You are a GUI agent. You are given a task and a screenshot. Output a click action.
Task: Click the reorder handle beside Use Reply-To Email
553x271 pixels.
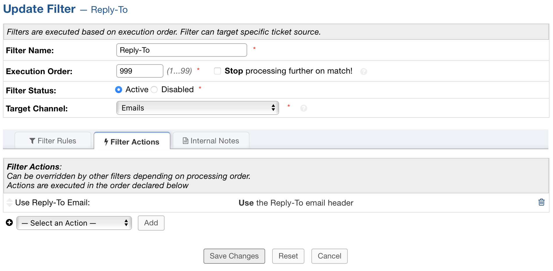[x=9, y=202]
